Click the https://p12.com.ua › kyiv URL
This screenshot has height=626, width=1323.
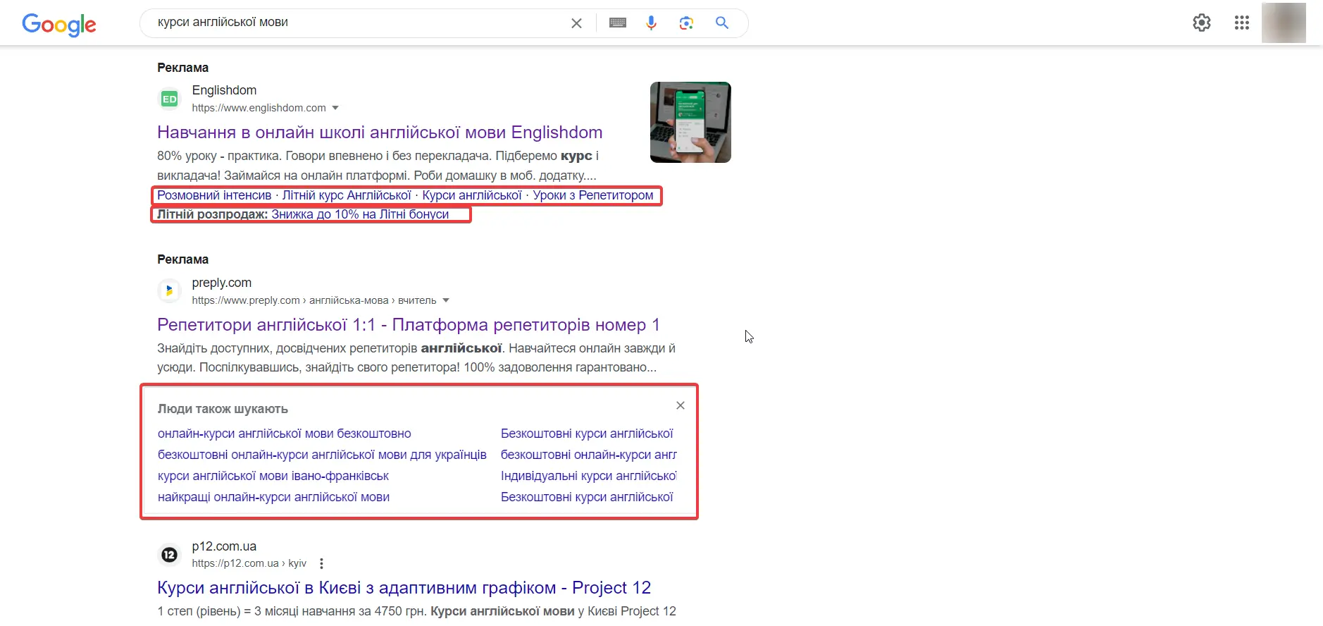pos(249,563)
